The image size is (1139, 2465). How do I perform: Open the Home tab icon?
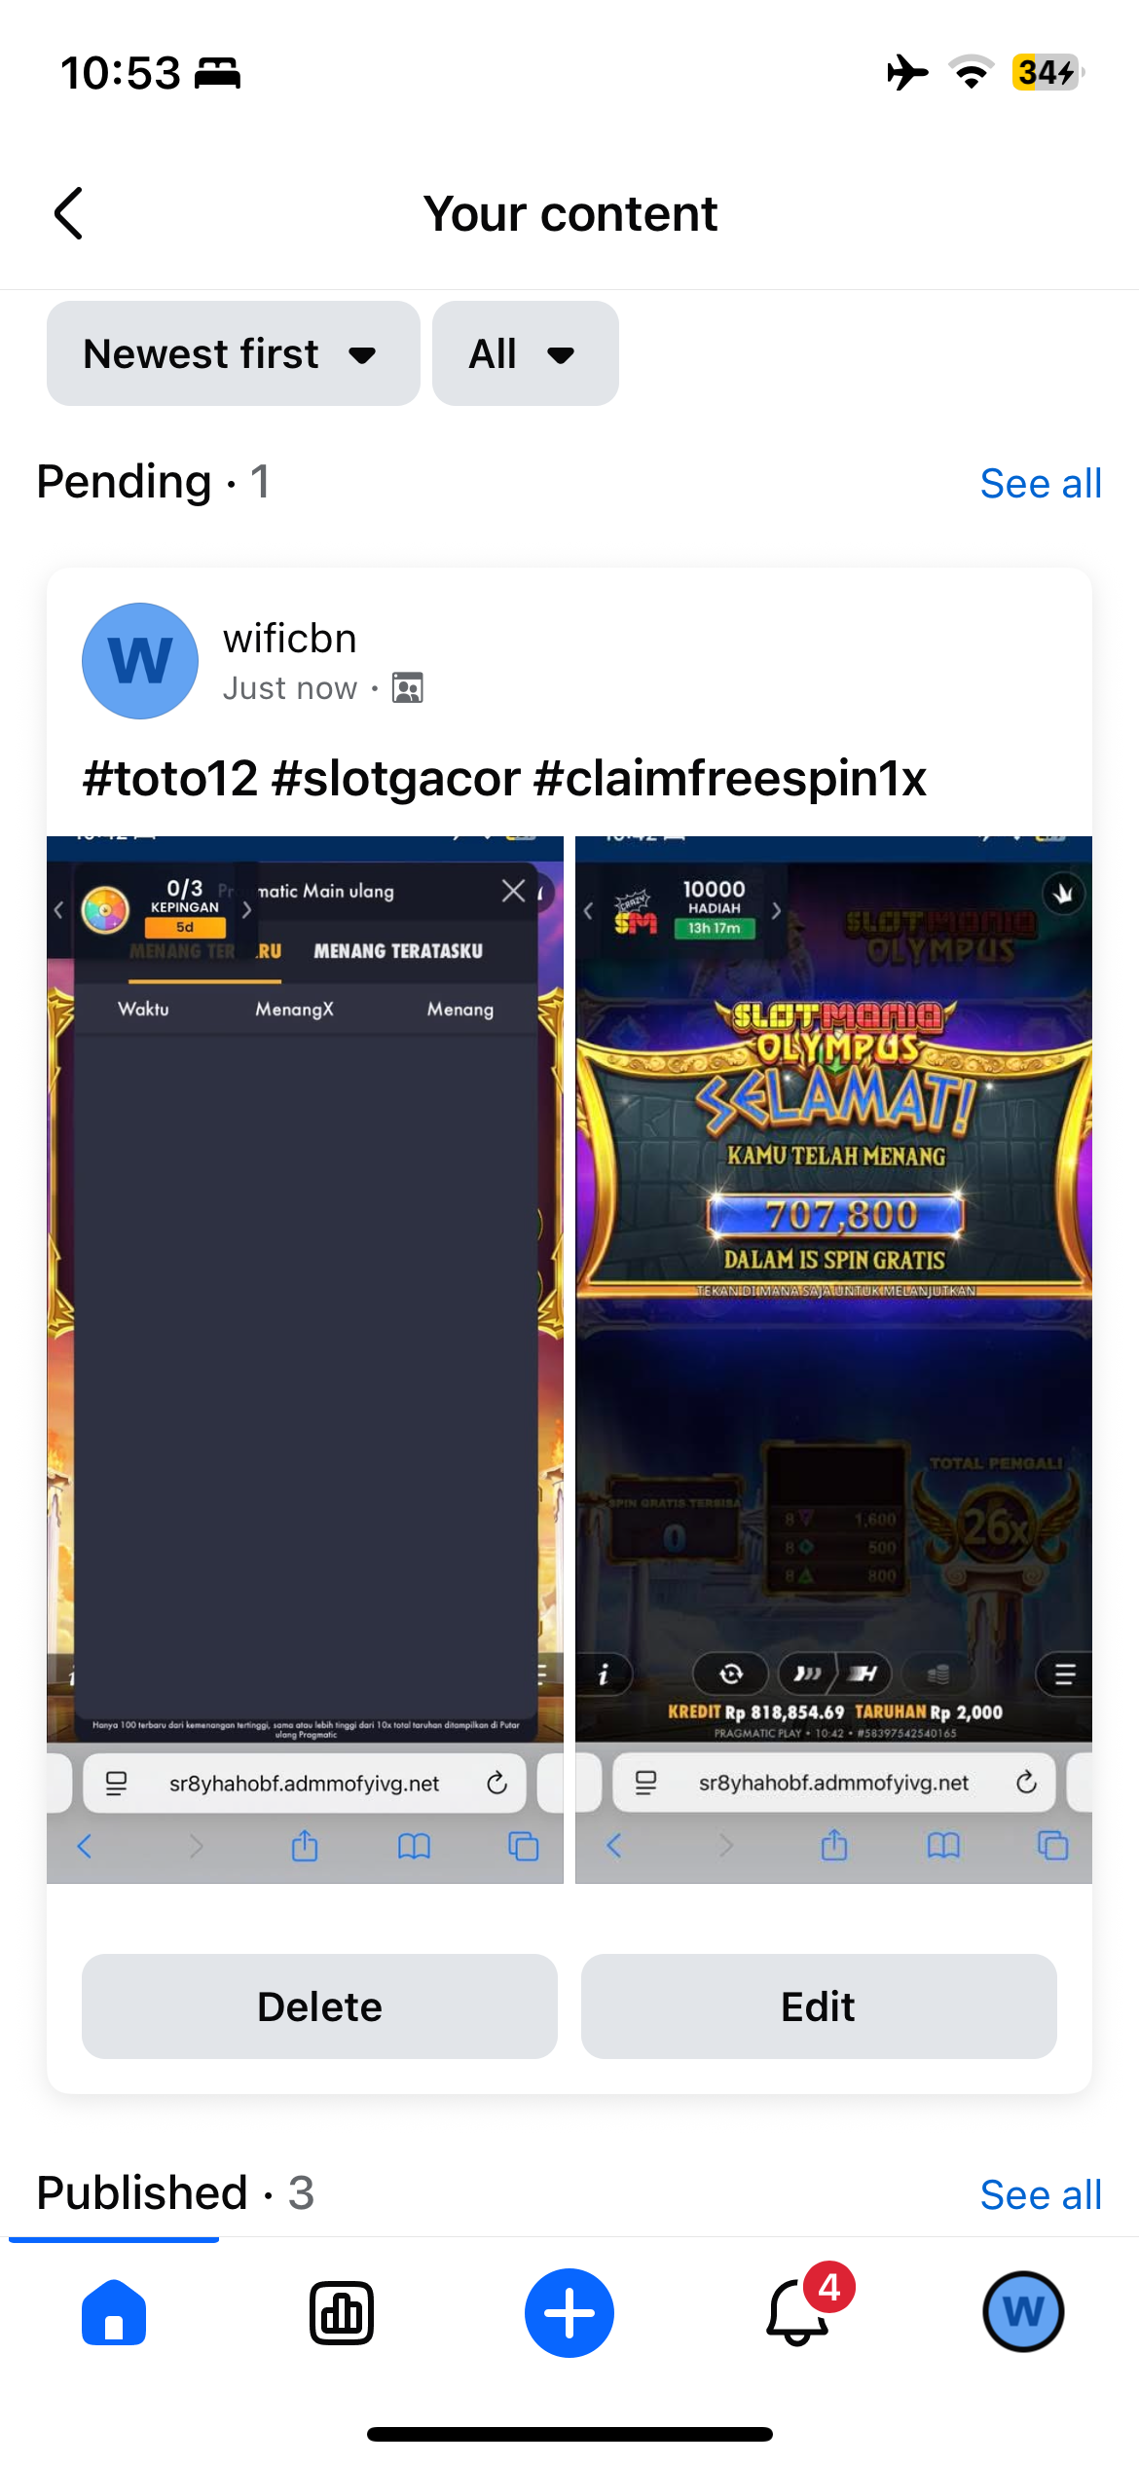[114, 2313]
